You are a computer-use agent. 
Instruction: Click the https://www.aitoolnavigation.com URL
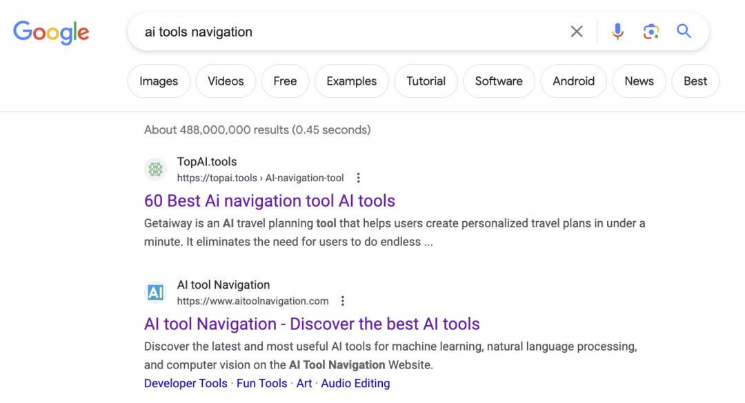tap(252, 301)
